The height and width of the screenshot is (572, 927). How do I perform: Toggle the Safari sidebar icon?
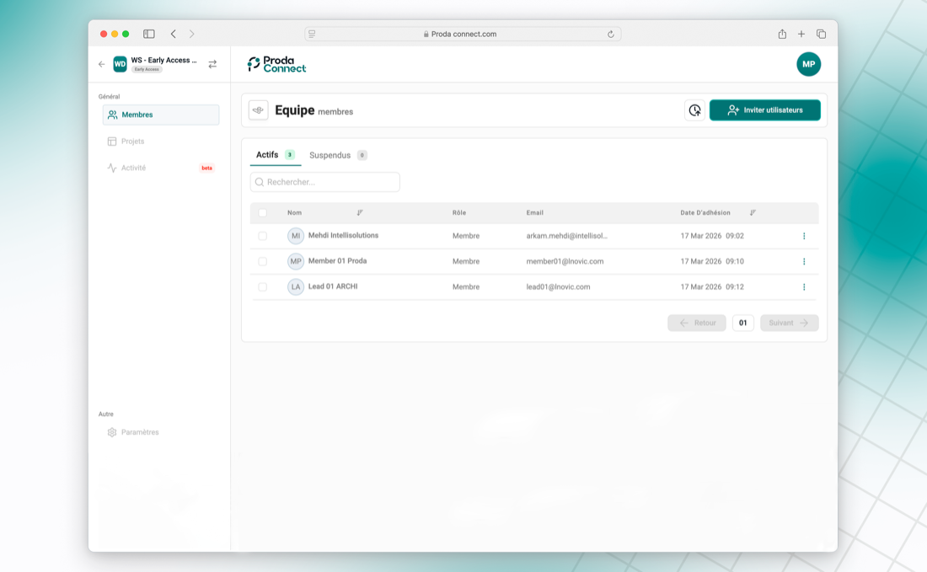[149, 34]
